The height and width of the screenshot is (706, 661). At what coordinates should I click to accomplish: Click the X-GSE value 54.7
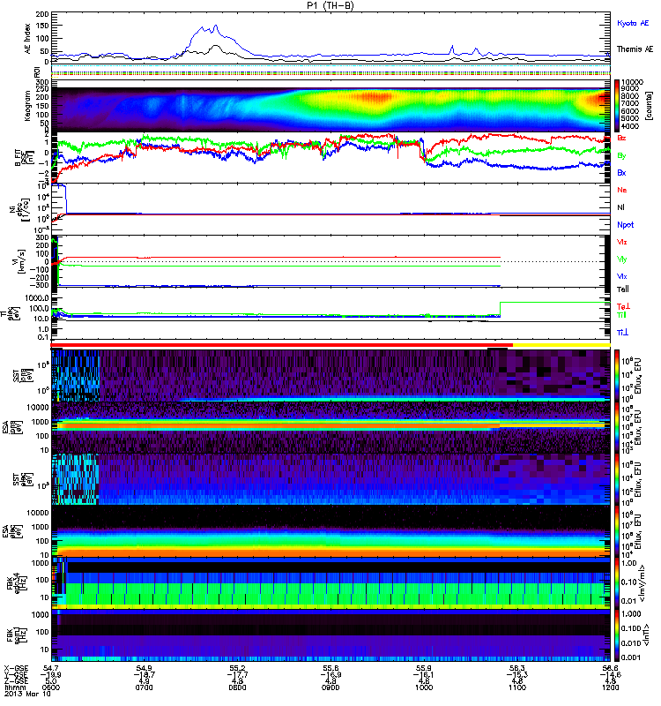pos(51,669)
